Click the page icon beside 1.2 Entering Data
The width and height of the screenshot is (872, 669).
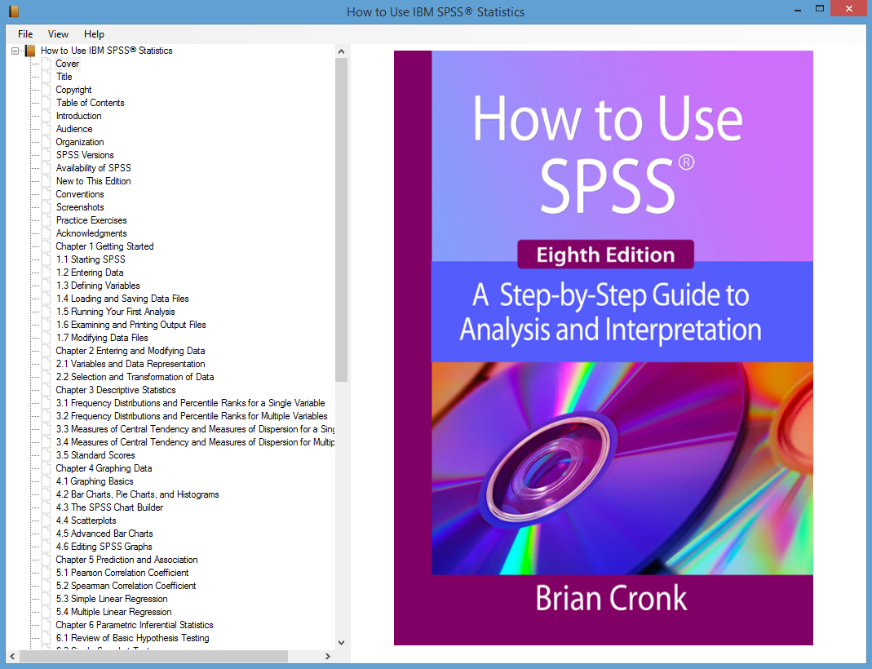point(46,272)
